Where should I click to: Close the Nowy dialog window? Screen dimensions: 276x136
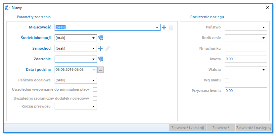[x=267, y=8]
